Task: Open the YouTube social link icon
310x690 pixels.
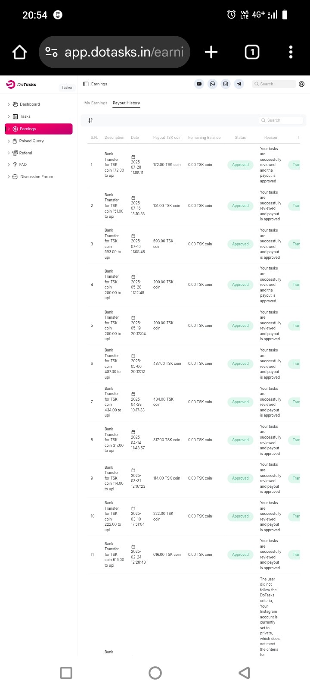Action: 199,84
